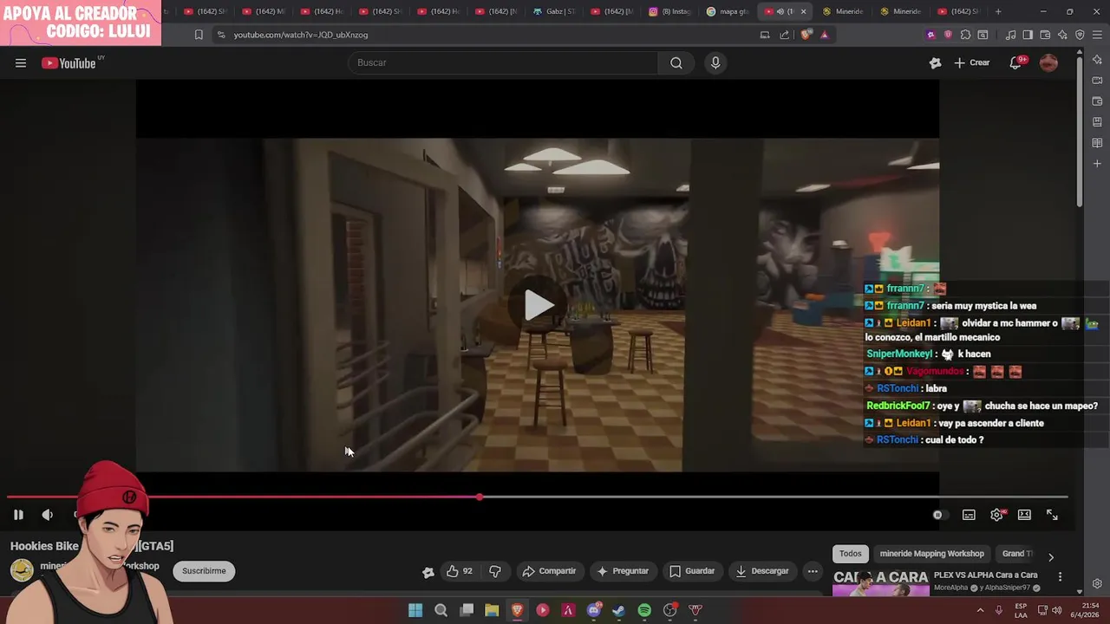Open YouTube notifications bell
Screen dimensions: 1110x624
coord(1015,62)
